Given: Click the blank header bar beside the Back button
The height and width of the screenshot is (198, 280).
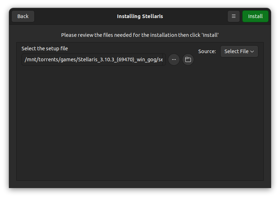Looking at the screenshot, I should pyautogui.click(x=75, y=16).
